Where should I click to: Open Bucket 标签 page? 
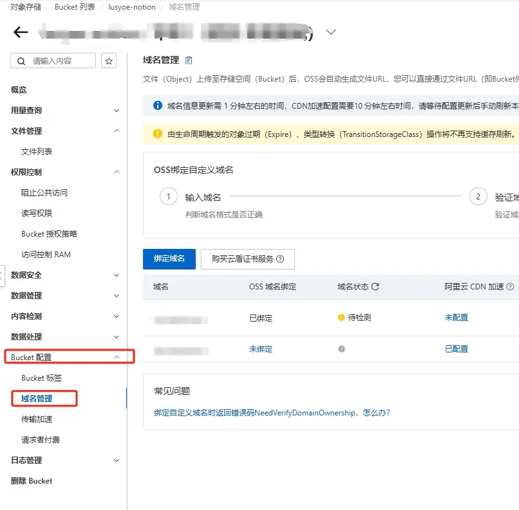(x=41, y=378)
